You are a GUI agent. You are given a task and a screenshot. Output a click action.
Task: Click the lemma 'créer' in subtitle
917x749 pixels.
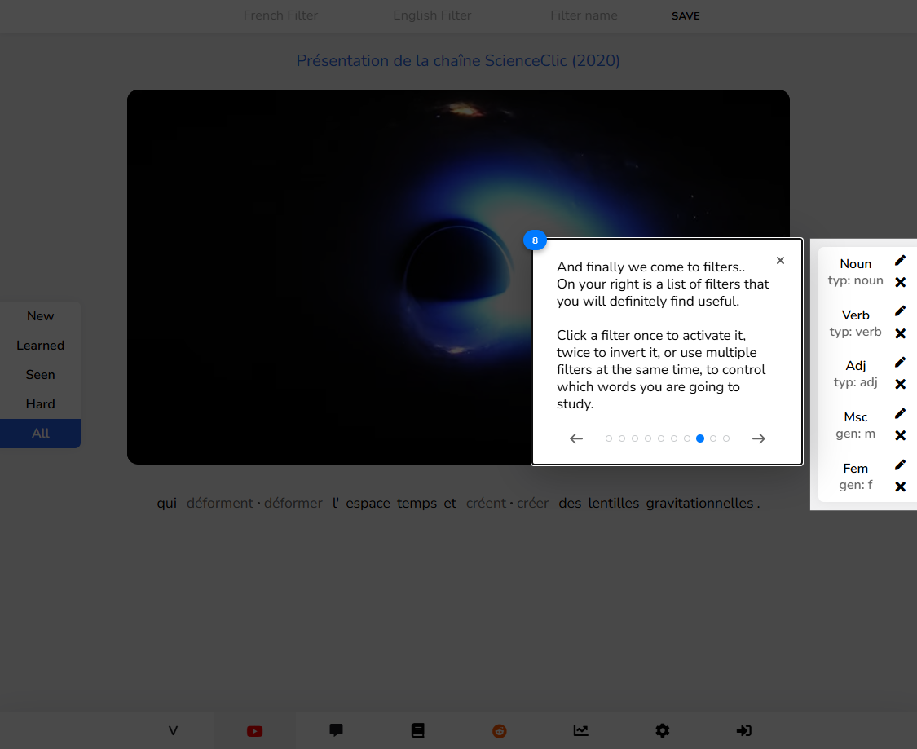click(x=533, y=504)
